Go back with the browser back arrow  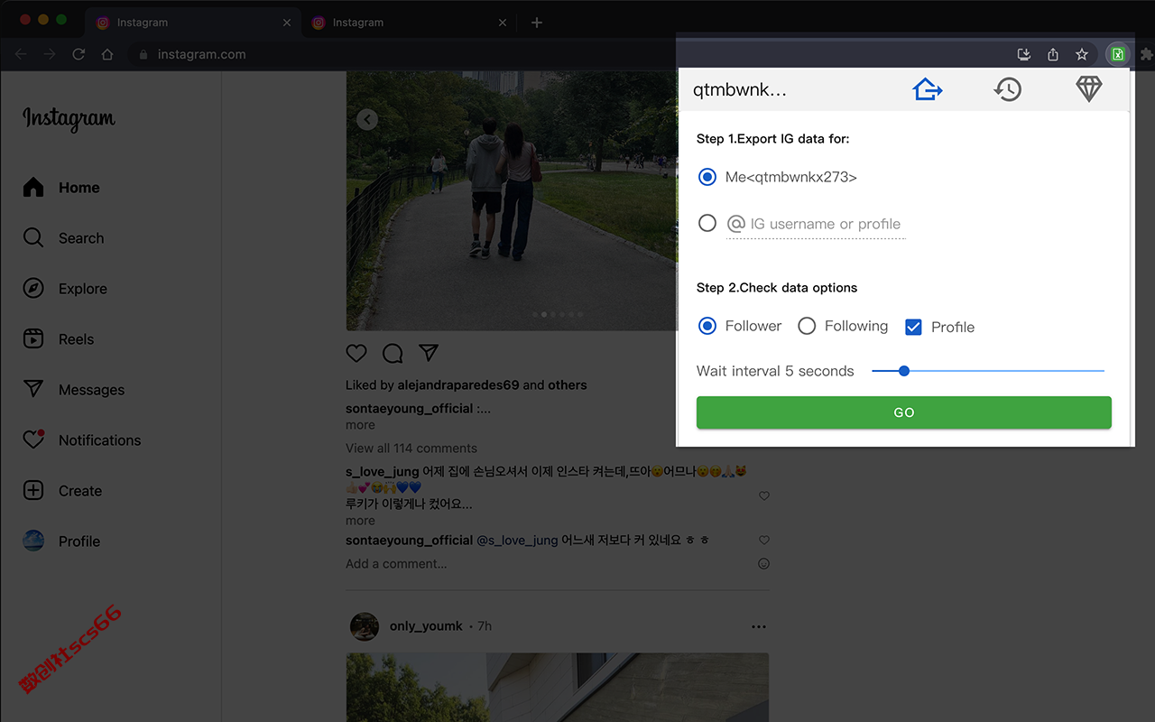point(22,54)
